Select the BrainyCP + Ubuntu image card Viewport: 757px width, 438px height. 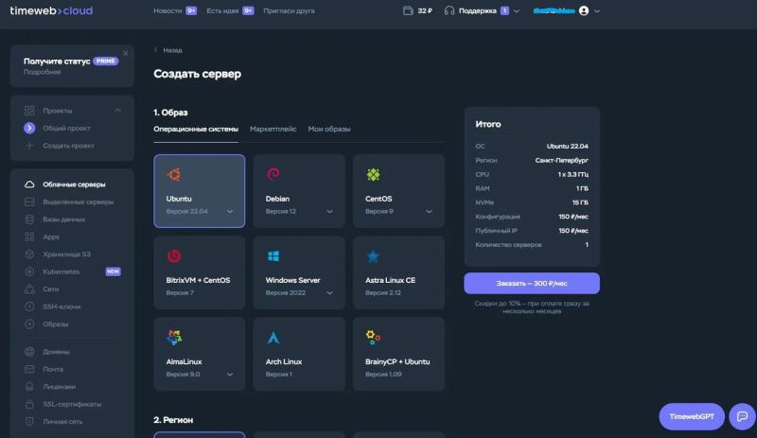398,354
